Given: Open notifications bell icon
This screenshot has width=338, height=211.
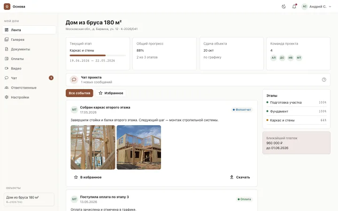Looking at the screenshot, I should click(294, 7).
